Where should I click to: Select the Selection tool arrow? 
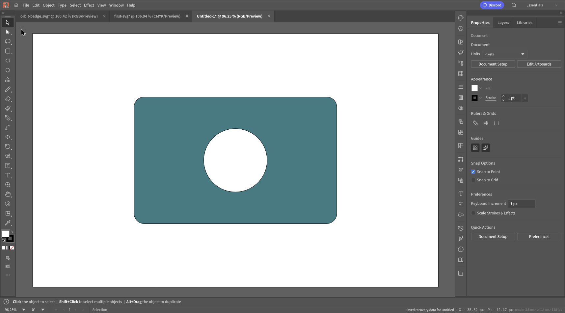pos(8,22)
